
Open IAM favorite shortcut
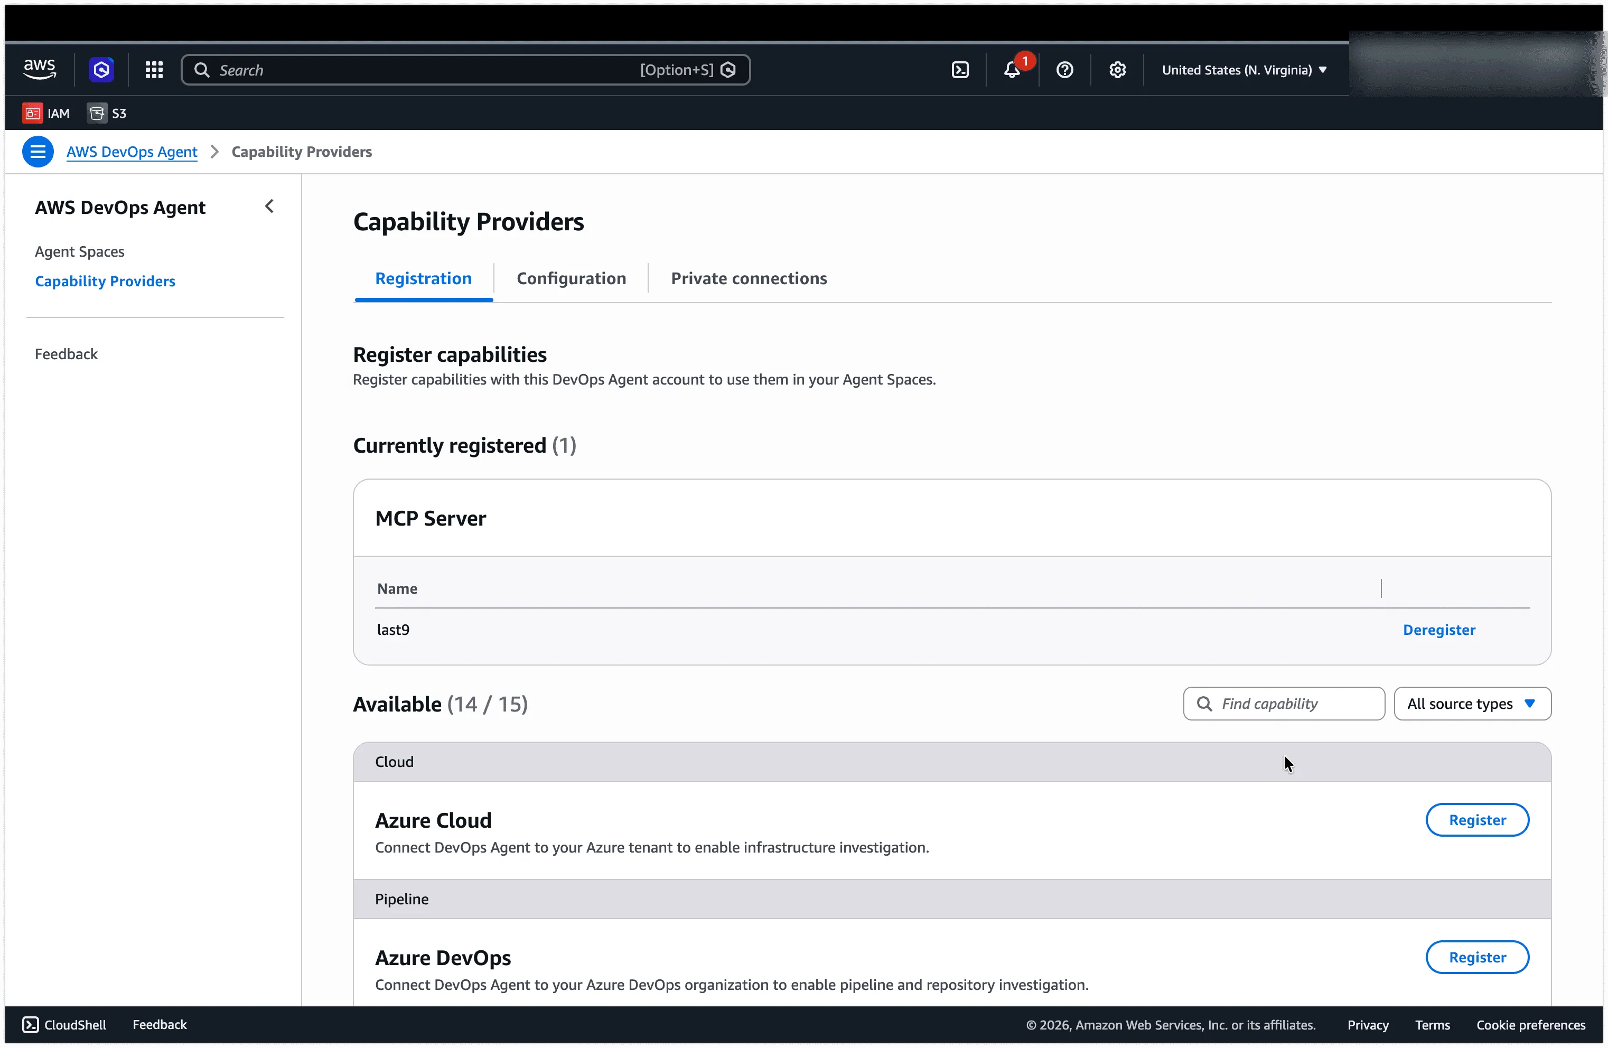(46, 113)
